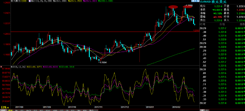Click the 1.1554 low price label
This screenshot has height=111, width=245.
(x=103, y=62)
